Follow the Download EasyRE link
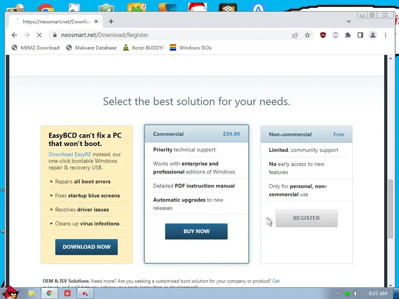This screenshot has height=299, width=399. point(70,154)
